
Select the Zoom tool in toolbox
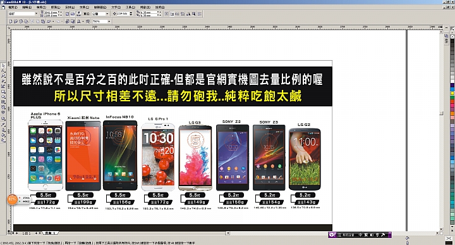pyautogui.click(x=4, y=75)
